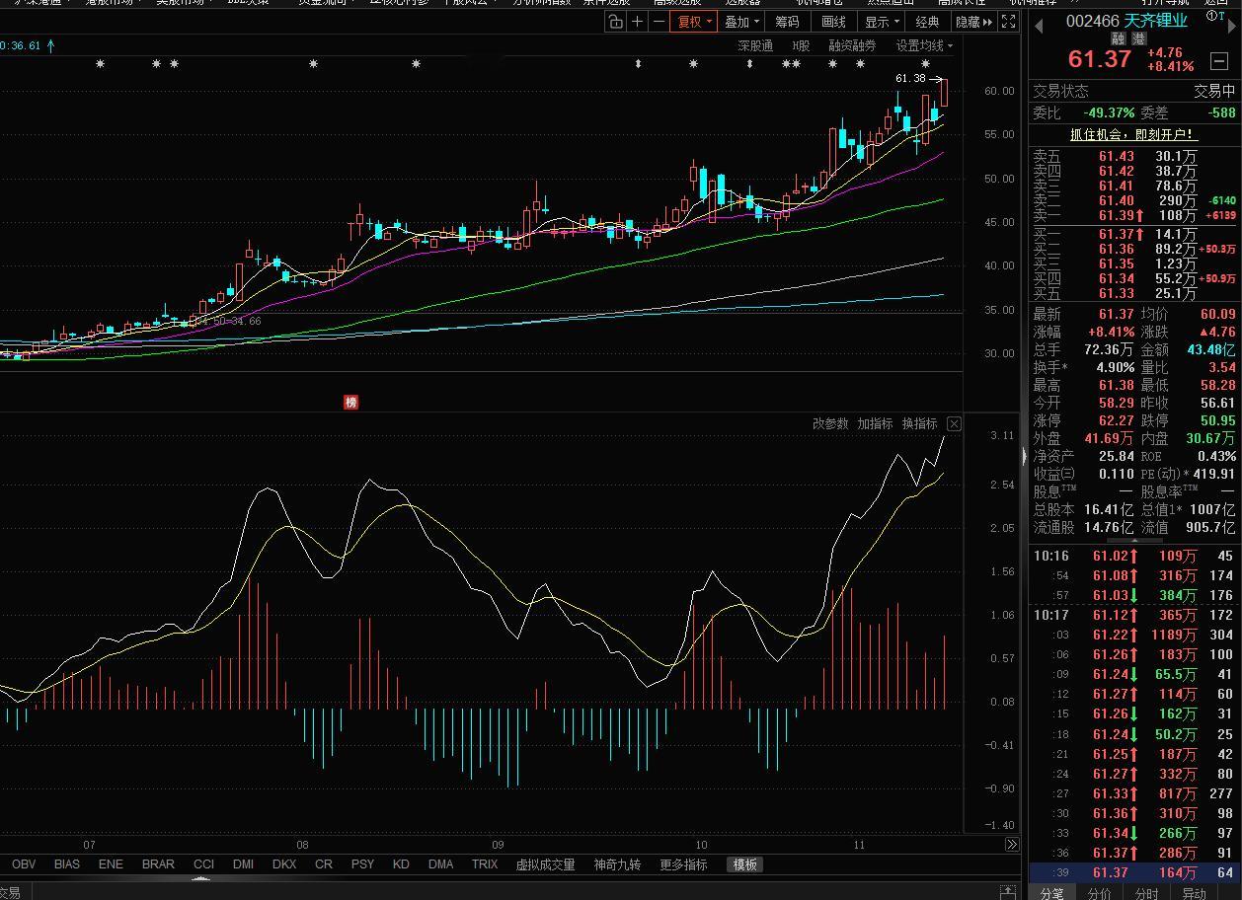Click the 交易状态 label
The height and width of the screenshot is (900, 1242).
point(1061,91)
